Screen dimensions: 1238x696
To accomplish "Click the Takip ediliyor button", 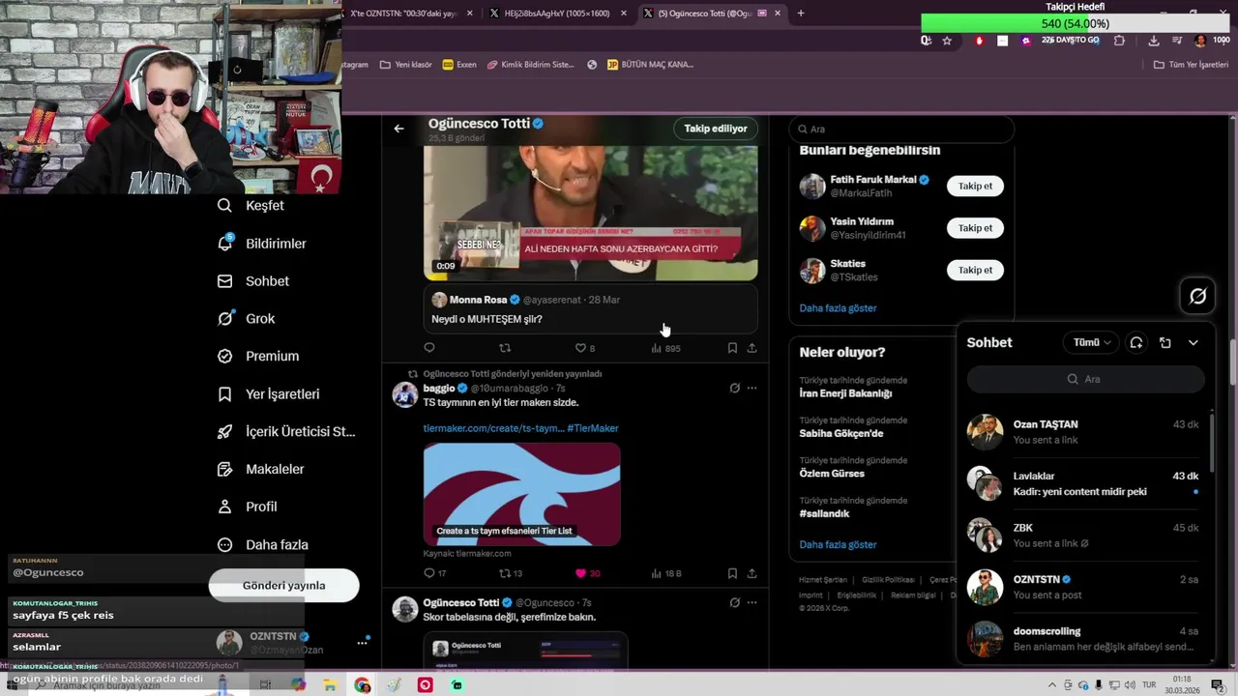I will click(716, 129).
